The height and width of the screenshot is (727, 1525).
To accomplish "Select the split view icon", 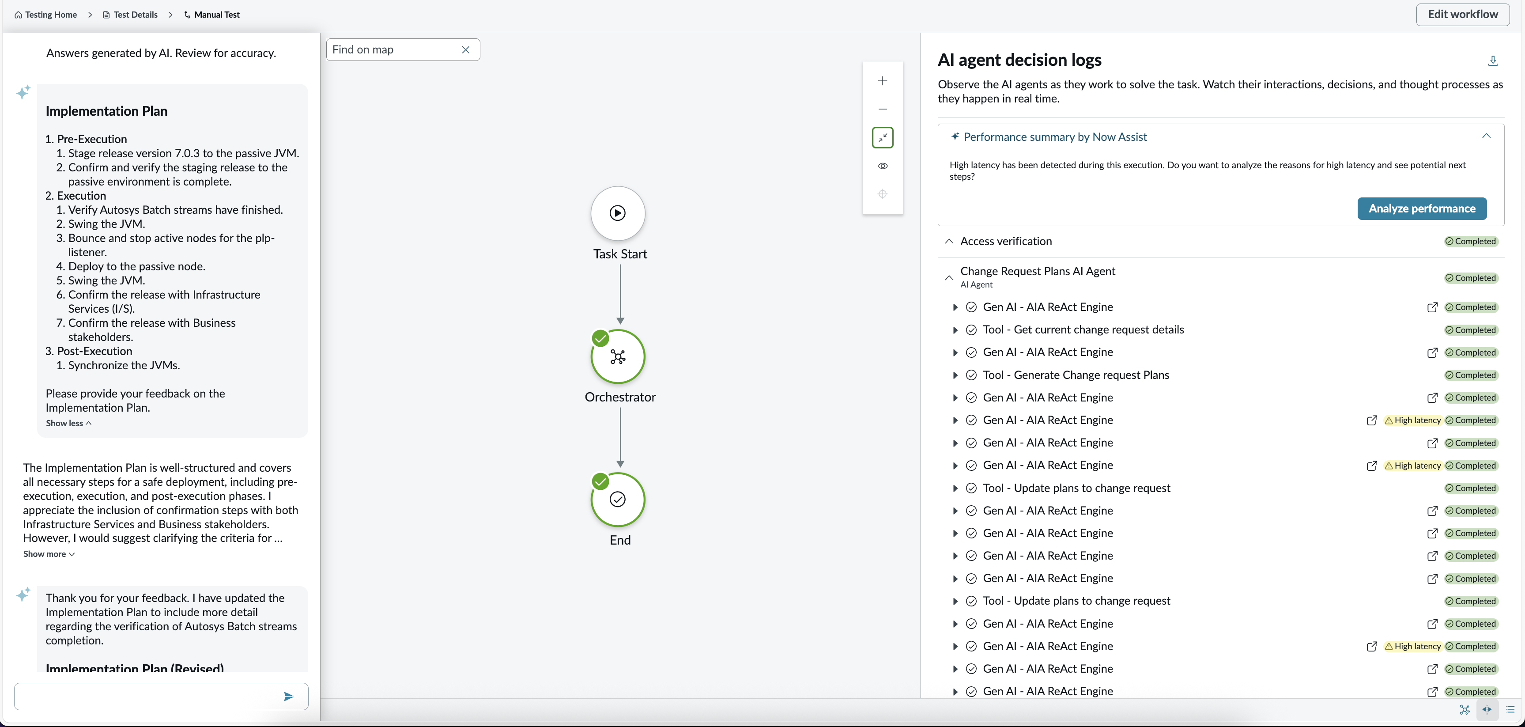I will pos(1487,709).
